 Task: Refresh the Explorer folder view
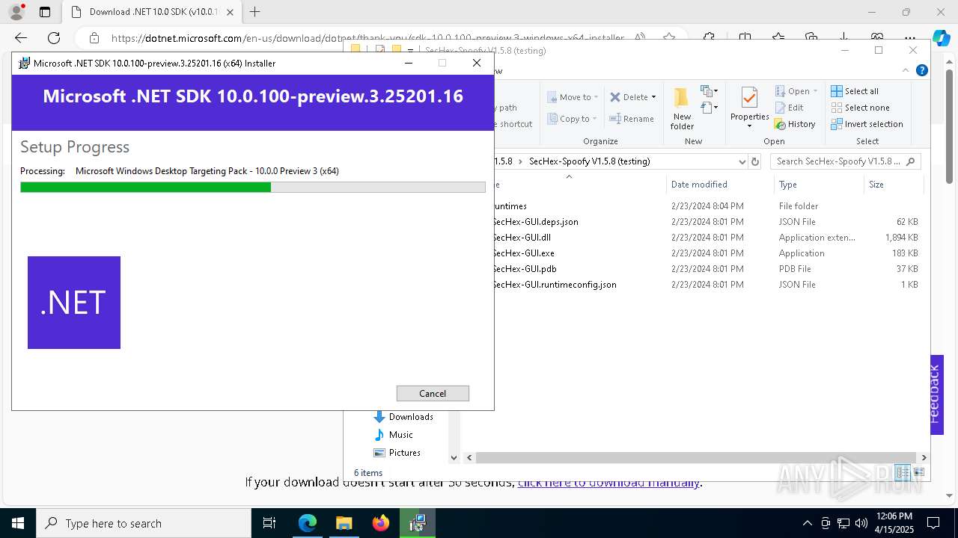pyautogui.click(x=755, y=161)
